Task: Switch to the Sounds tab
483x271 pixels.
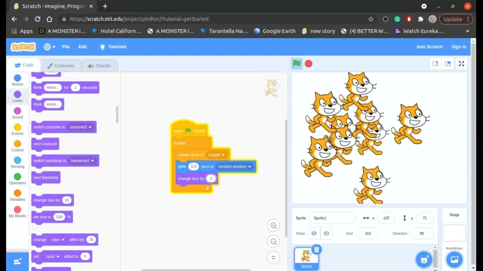Action: (99, 65)
